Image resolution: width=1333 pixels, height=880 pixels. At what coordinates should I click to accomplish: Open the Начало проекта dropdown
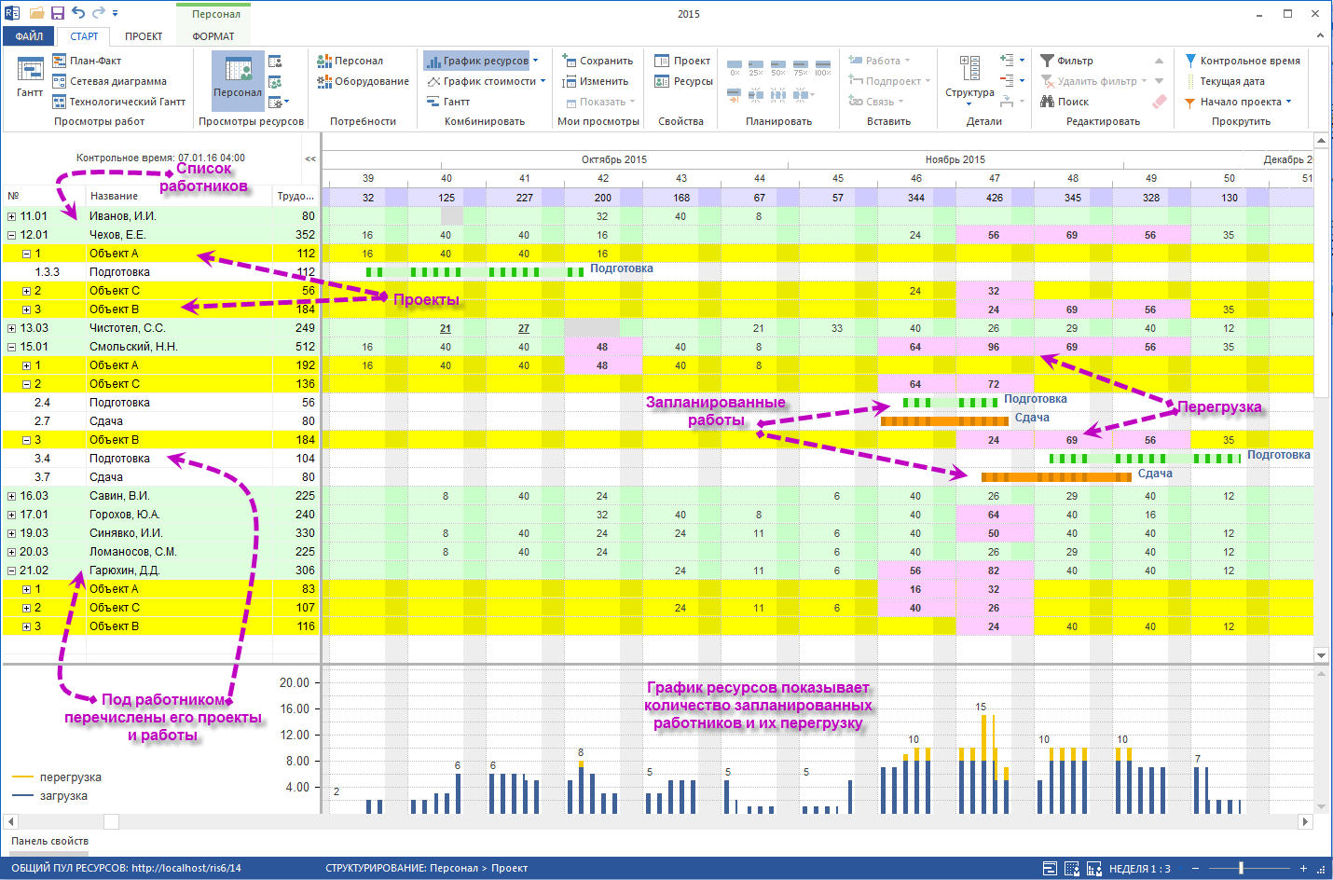click(1289, 102)
